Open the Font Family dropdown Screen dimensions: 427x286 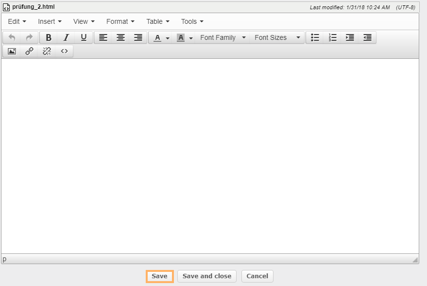[223, 37]
